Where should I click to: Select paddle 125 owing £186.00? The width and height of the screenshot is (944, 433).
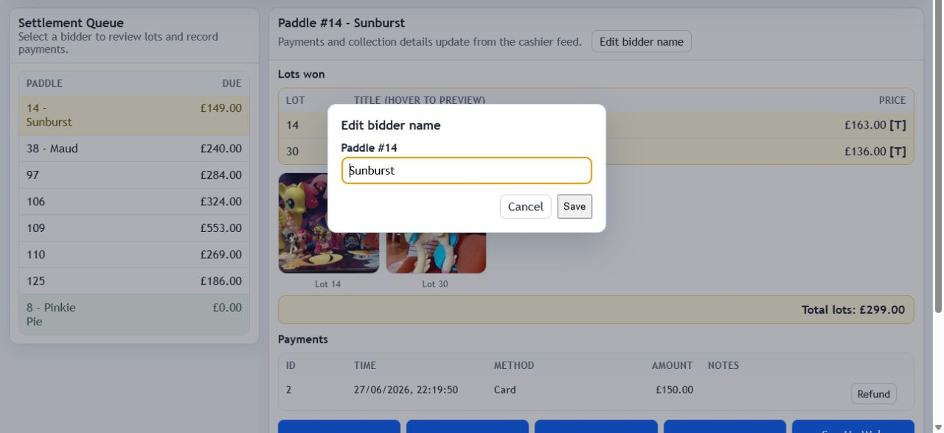pyautogui.click(x=134, y=281)
